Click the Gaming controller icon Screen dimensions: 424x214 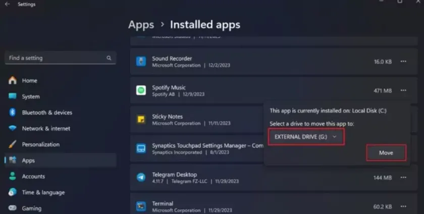point(13,208)
